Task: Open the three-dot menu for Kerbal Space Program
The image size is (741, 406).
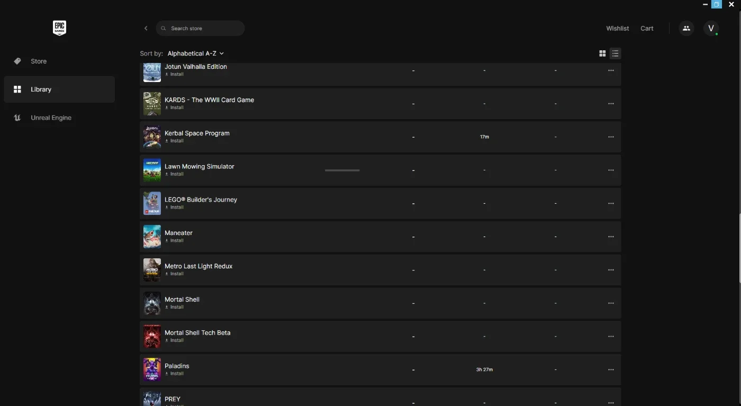Action: coord(611,137)
